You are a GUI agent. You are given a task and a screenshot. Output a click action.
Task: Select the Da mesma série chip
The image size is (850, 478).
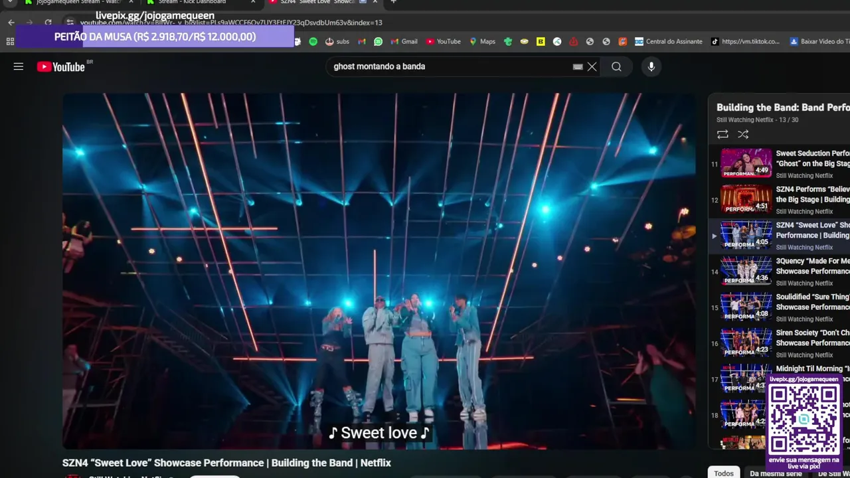776,473
